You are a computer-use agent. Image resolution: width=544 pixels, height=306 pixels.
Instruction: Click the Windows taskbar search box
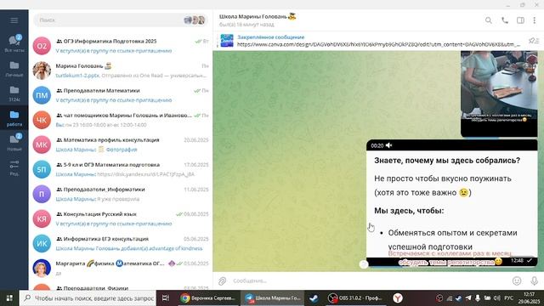(x=88, y=298)
